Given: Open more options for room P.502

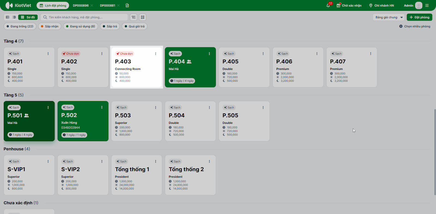Looking at the screenshot, I should coord(102,108).
